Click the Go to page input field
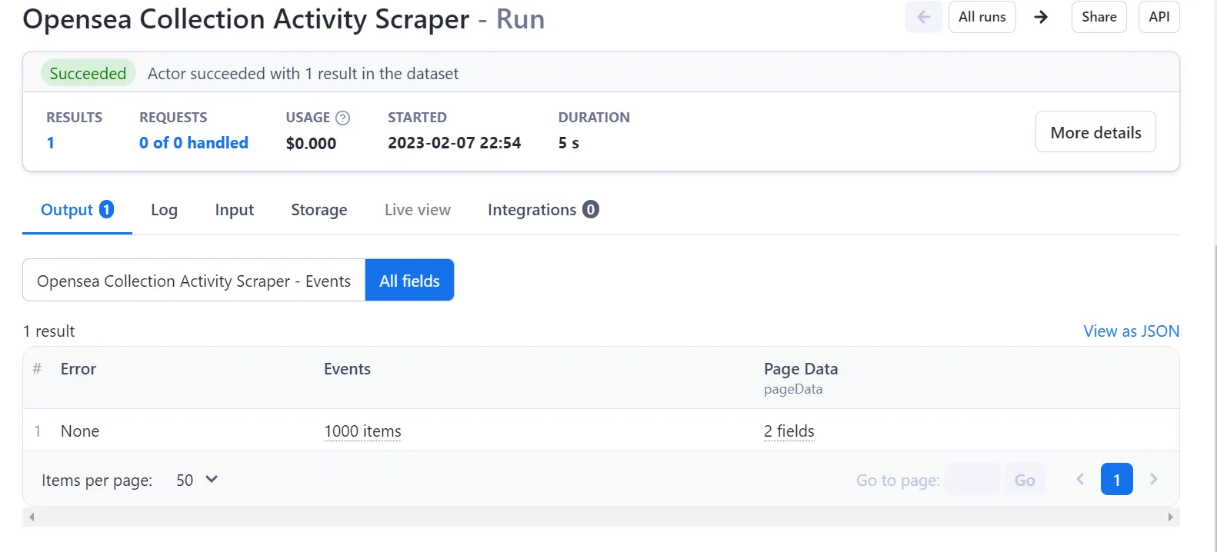 point(972,480)
